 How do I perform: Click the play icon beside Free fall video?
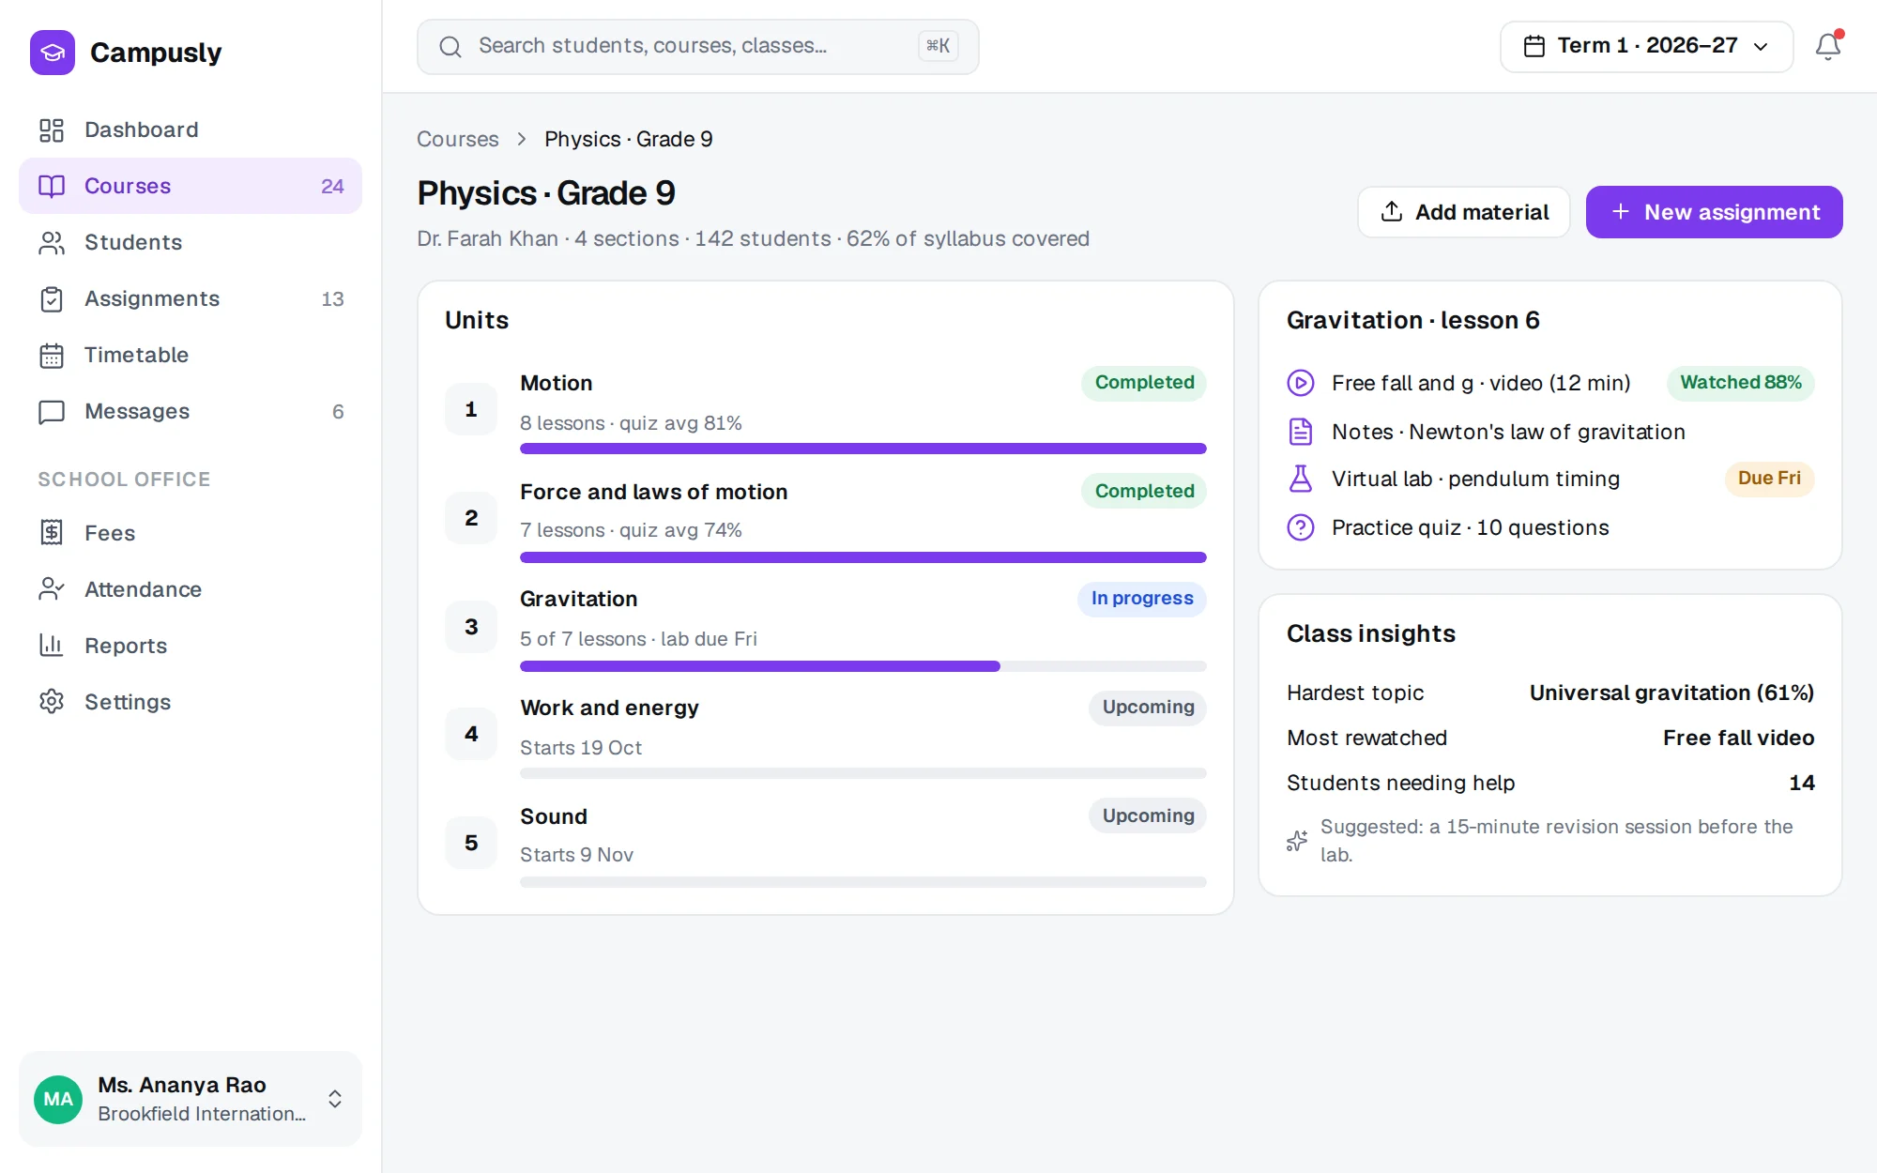click(1300, 383)
